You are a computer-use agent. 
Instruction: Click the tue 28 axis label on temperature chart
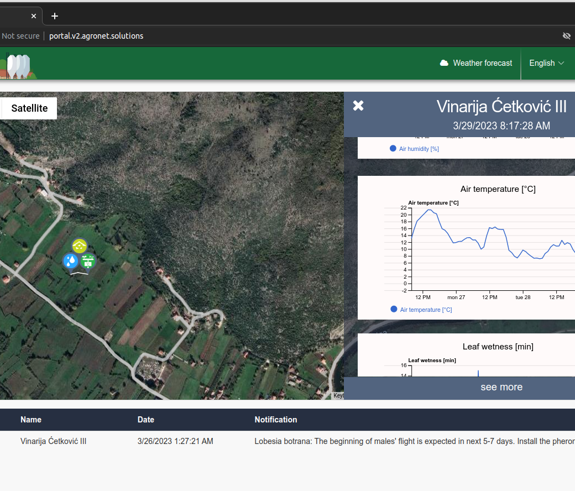[523, 297]
